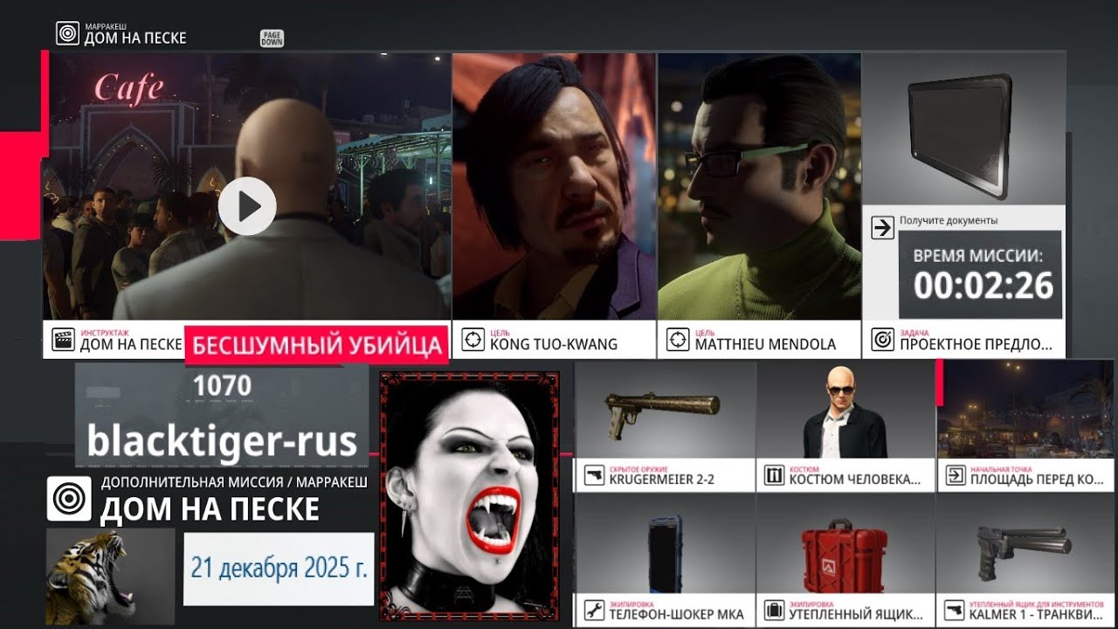Screen dimensions: 1118x629
Task: Click the score 1070
Action: pos(222,385)
